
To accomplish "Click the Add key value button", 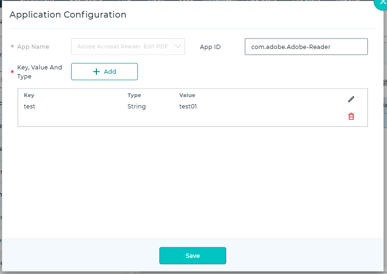I will [x=105, y=71].
